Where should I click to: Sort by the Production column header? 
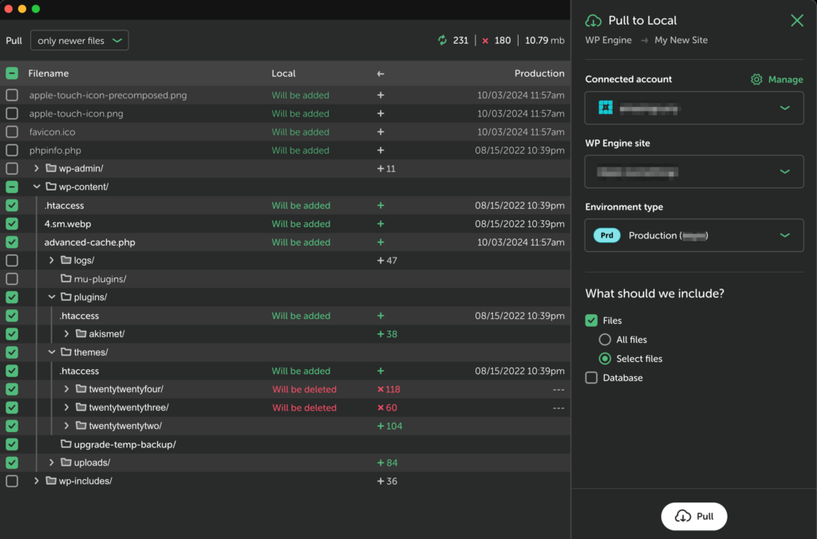[539, 73]
